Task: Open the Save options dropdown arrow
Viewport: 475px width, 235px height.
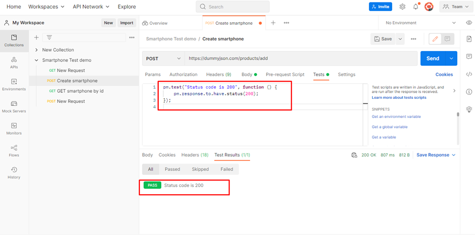Action: (x=400, y=39)
